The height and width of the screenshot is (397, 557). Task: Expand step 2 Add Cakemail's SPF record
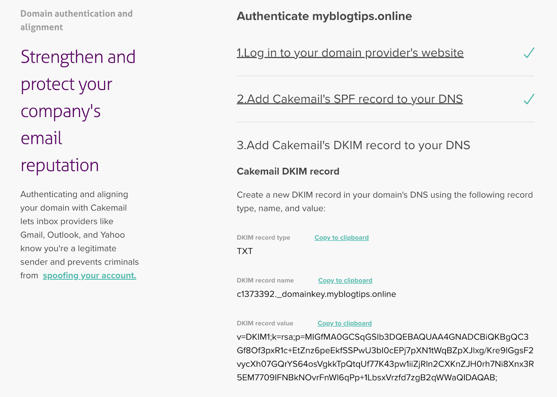click(x=350, y=99)
